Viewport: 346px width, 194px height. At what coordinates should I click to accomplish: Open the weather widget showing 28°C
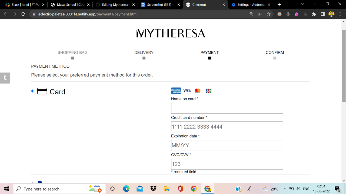click(271, 189)
